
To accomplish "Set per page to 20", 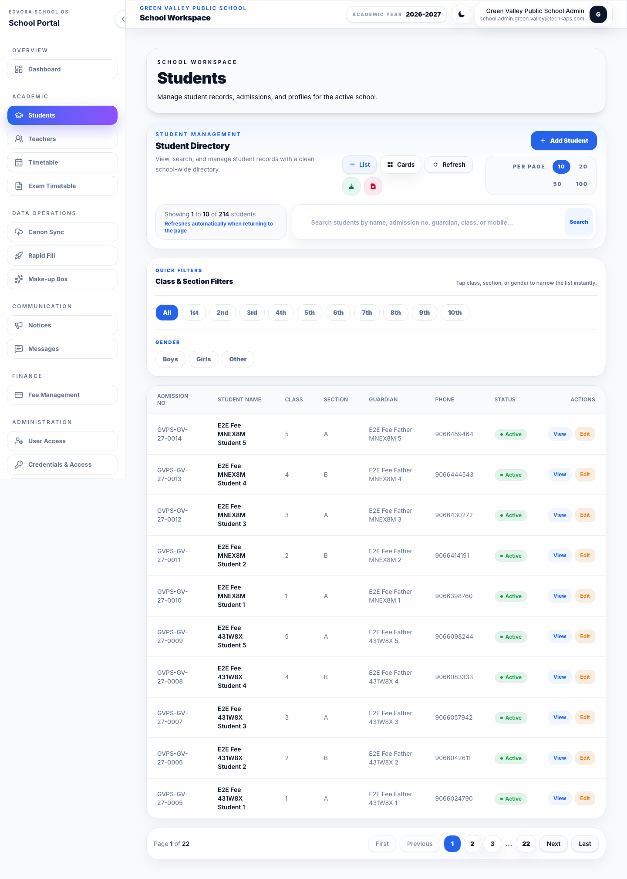I will [583, 167].
